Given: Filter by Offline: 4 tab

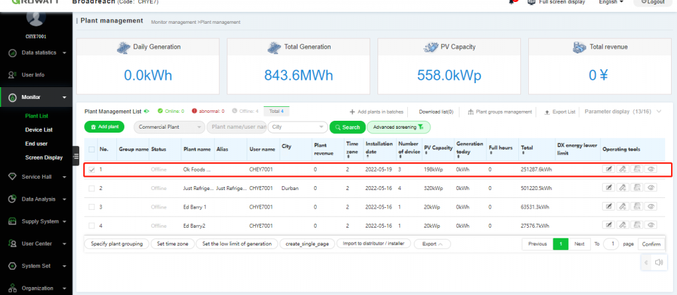Looking at the screenshot, I should [x=245, y=112].
